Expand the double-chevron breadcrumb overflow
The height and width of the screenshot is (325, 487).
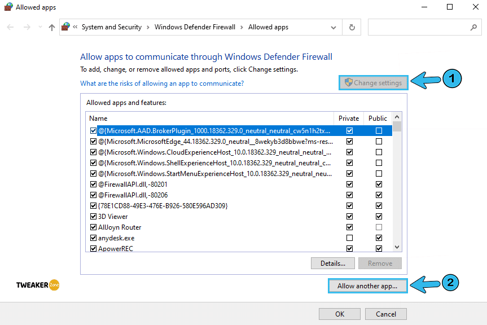pos(75,27)
